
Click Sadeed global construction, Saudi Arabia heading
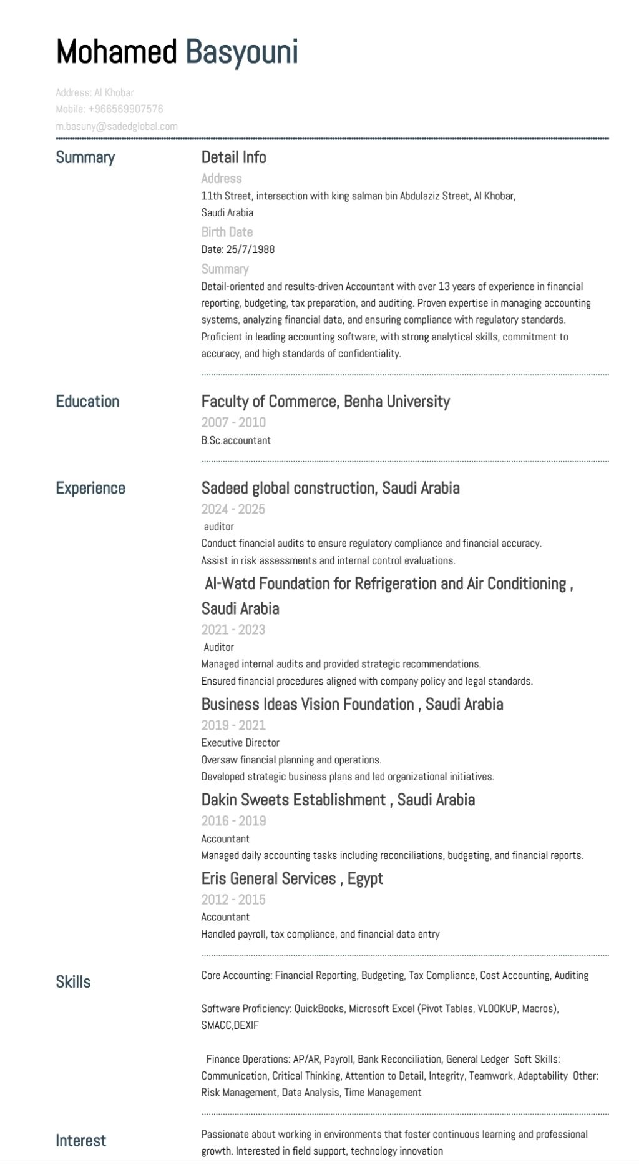330,488
